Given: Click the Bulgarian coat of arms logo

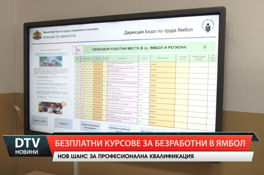Looking at the screenshot, I should [37, 35].
